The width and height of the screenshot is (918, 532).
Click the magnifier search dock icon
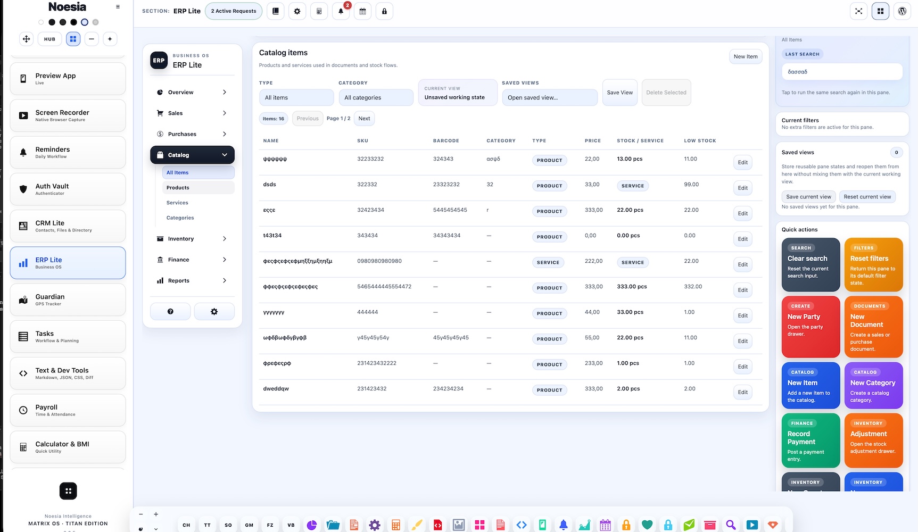pos(731,525)
